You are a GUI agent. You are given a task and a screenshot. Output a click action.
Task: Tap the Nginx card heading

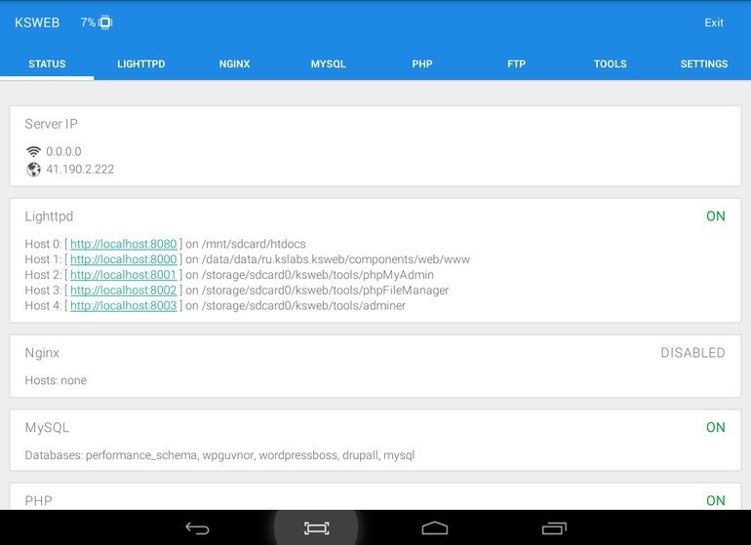pos(42,354)
